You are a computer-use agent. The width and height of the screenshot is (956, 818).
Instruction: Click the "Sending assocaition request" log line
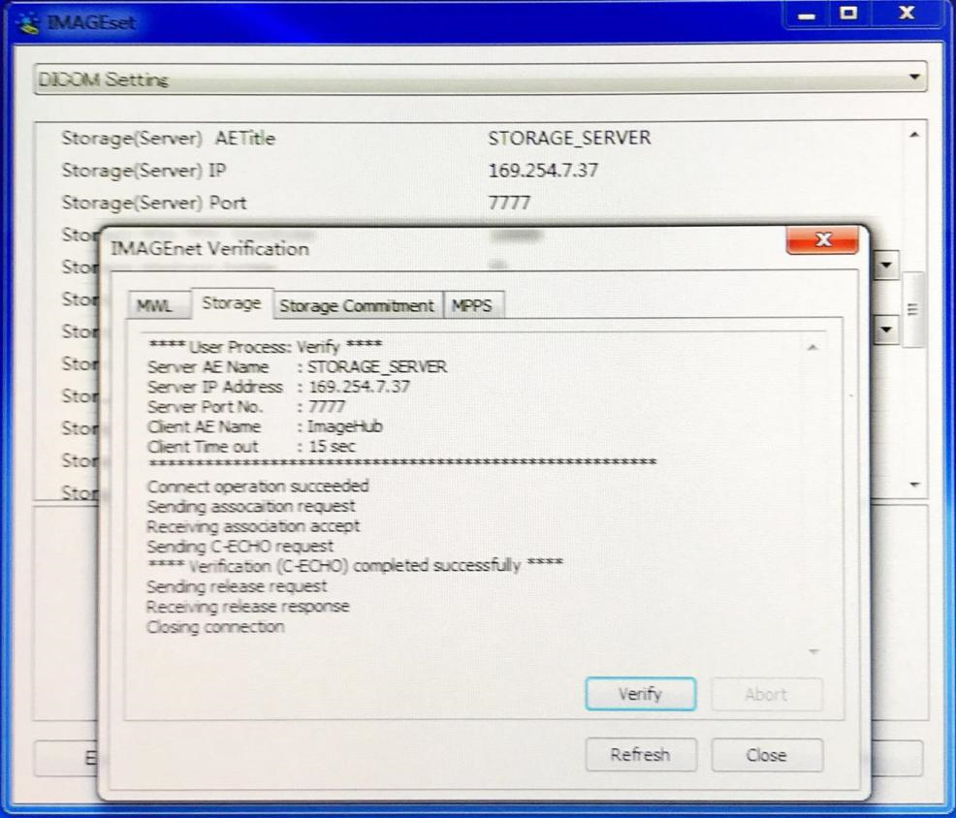tap(251, 507)
